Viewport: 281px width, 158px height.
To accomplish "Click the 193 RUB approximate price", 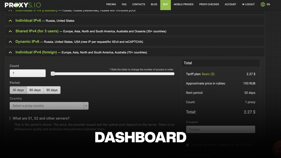I will (x=249, y=83).
